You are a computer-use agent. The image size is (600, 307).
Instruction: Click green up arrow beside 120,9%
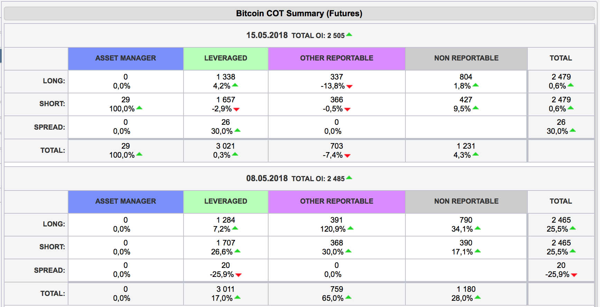coord(350,228)
